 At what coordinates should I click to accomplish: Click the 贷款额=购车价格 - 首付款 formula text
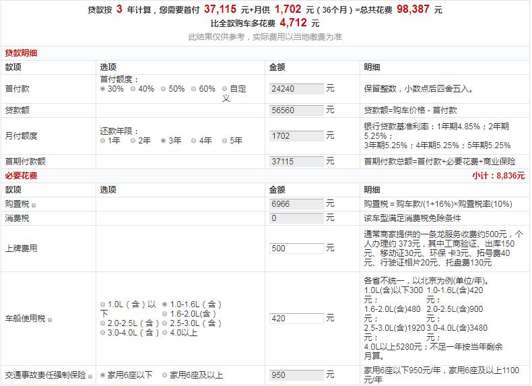click(410, 110)
